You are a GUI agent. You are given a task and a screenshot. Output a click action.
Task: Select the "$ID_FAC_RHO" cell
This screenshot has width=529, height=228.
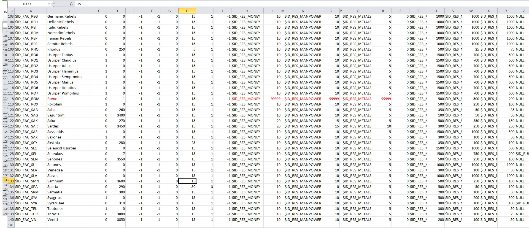pyautogui.click(x=31, y=49)
